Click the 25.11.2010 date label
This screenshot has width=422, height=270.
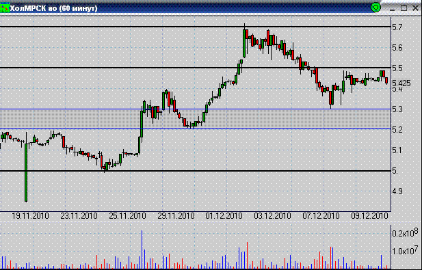(x=127, y=216)
